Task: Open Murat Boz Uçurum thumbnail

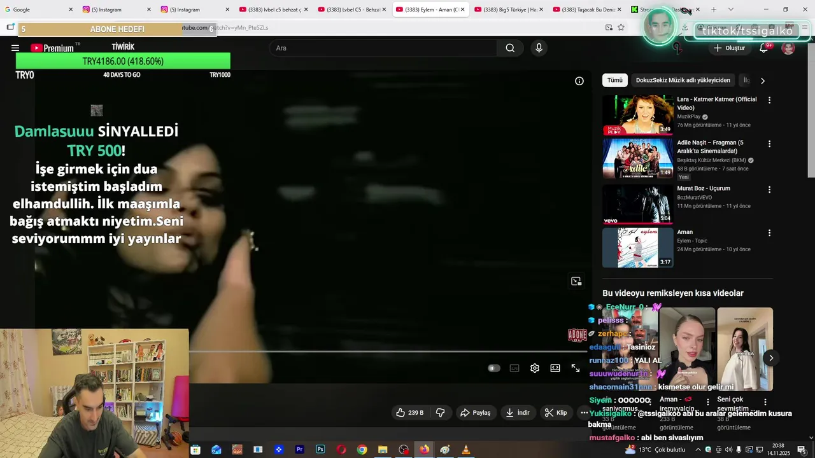Action: point(637,204)
